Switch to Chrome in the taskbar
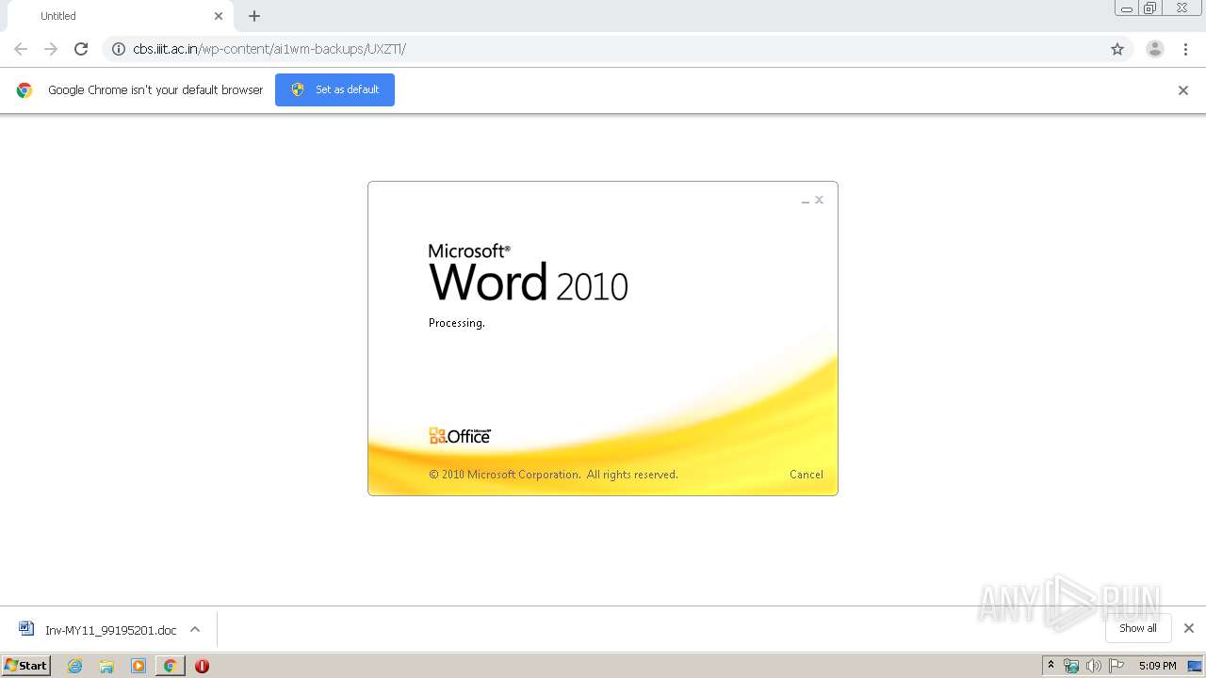The height and width of the screenshot is (678, 1206). click(x=170, y=666)
